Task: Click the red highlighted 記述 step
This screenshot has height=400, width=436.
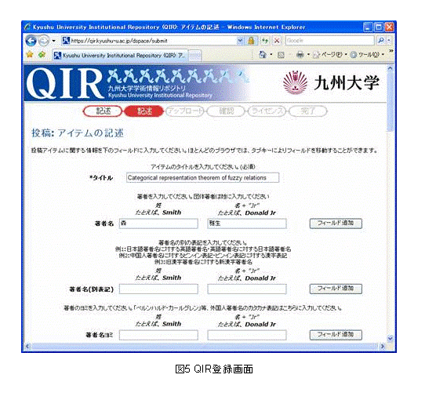Action: click(x=144, y=111)
